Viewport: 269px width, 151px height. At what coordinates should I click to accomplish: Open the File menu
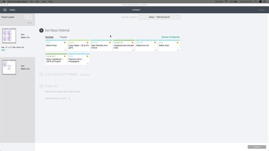coord(31,2)
